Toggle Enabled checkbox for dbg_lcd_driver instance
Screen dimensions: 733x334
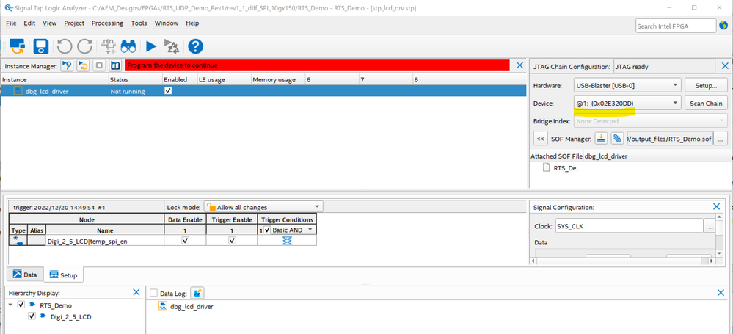[168, 91]
